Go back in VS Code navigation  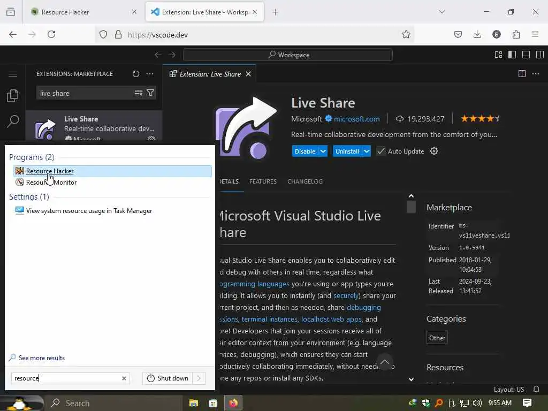click(x=158, y=55)
